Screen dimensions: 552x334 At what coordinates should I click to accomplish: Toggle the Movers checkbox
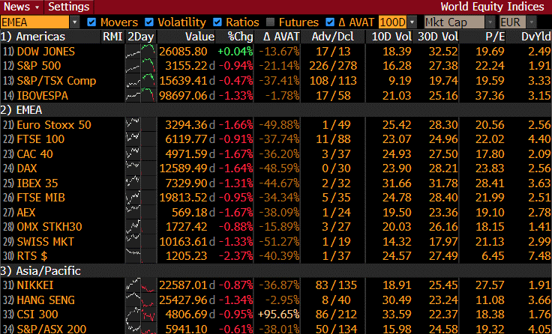coord(91,22)
